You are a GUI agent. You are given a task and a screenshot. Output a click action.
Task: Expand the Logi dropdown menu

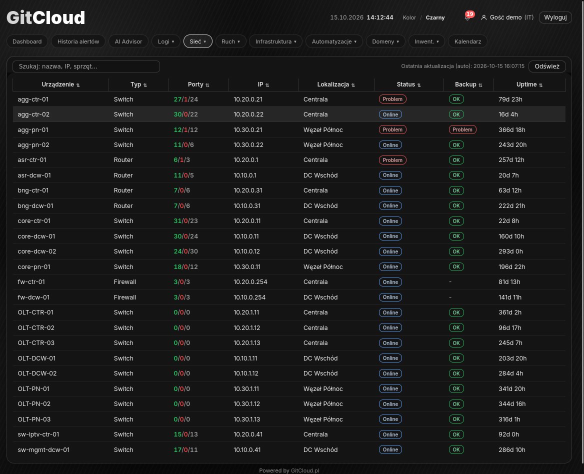pyautogui.click(x=165, y=41)
